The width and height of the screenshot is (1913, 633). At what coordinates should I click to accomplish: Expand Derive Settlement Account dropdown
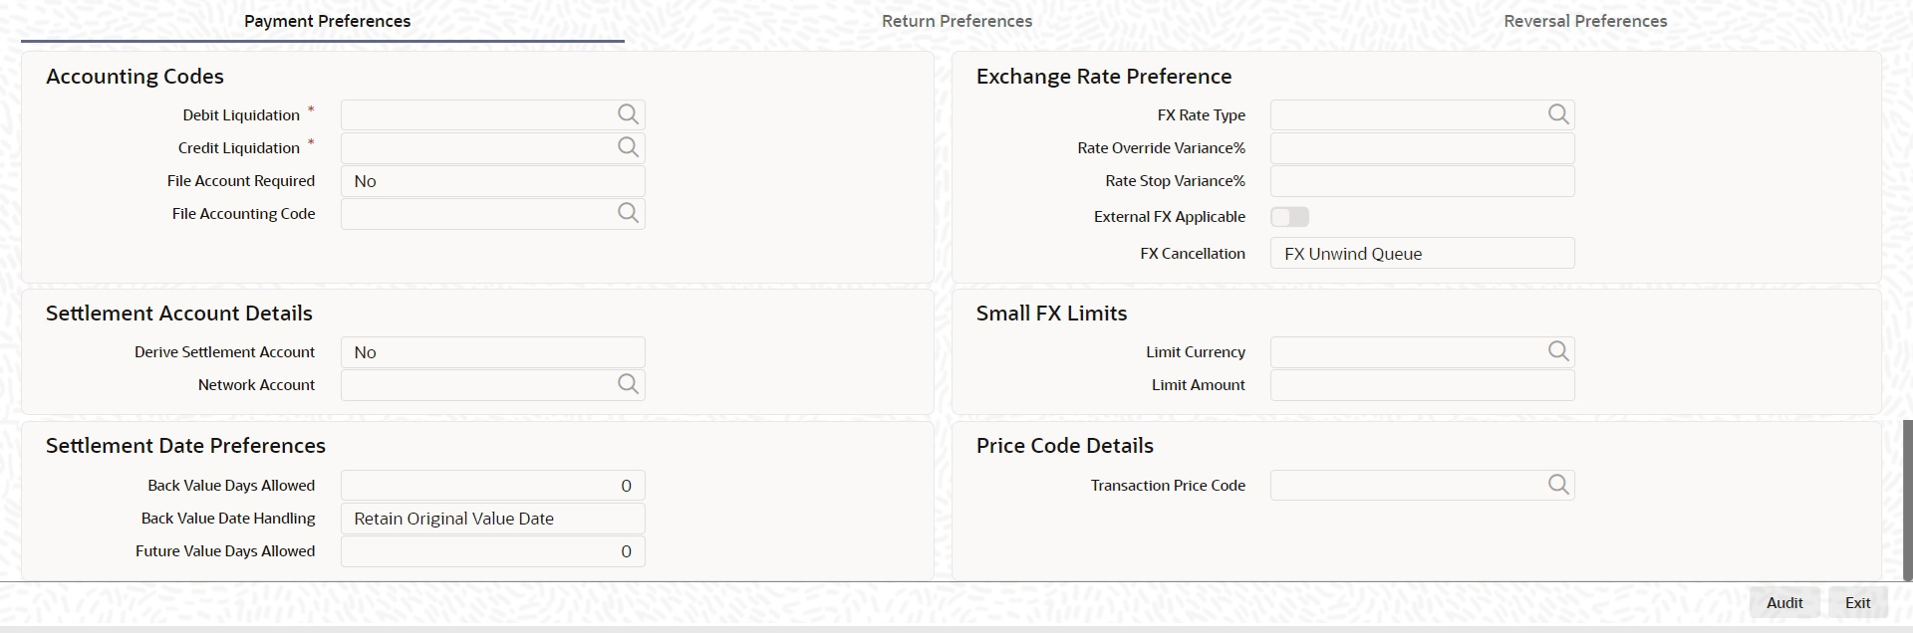[x=492, y=352]
